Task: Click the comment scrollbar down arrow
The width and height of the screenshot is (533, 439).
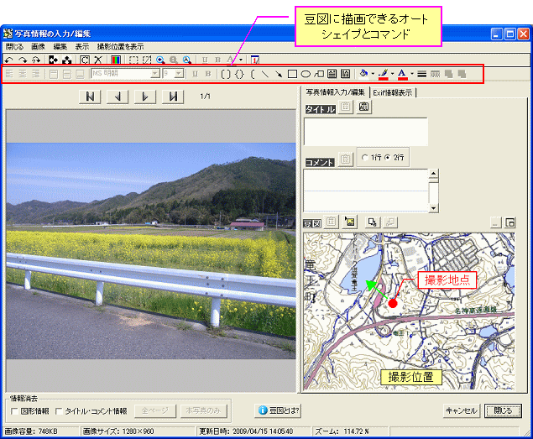Action: pos(433,208)
